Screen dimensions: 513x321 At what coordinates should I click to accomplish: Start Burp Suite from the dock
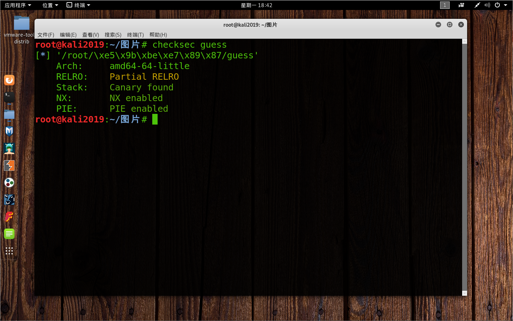pyautogui.click(x=9, y=165)
